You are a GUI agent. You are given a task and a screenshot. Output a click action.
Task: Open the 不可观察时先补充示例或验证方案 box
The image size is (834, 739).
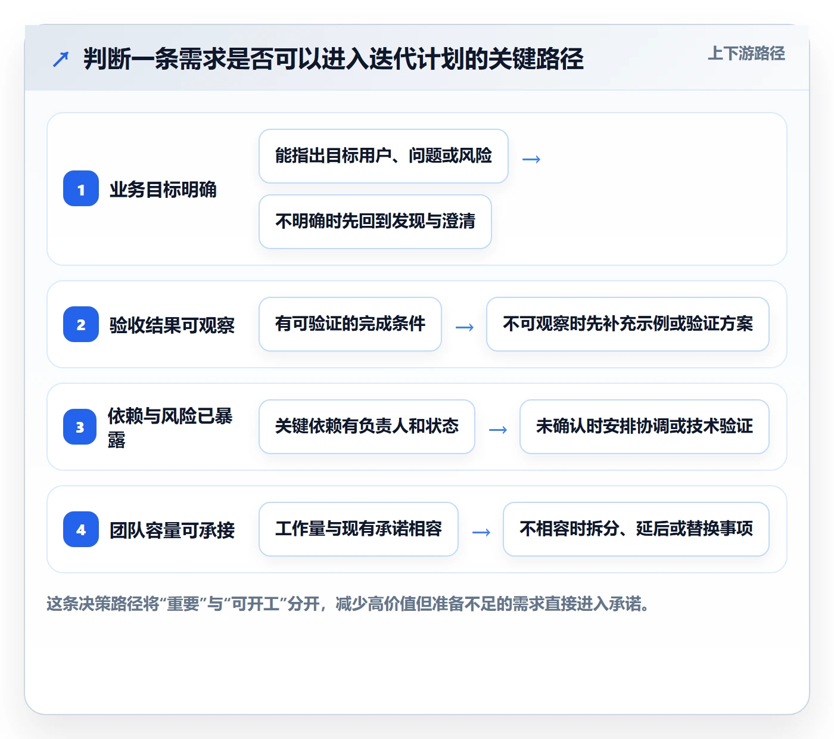coord(628,324)
